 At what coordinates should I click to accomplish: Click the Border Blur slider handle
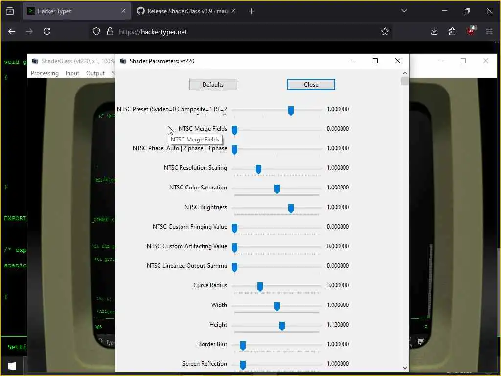click(x=243, y=346)
